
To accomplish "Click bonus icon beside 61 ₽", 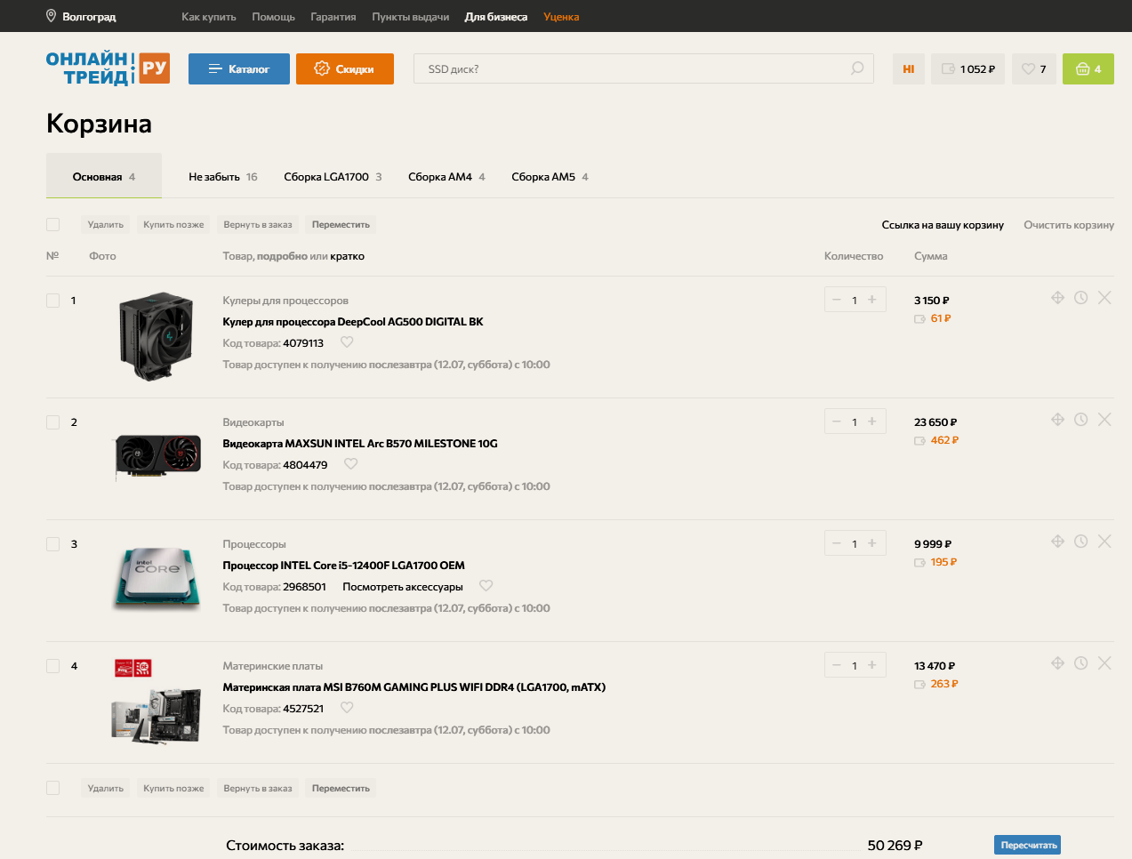I will (919, 318).
